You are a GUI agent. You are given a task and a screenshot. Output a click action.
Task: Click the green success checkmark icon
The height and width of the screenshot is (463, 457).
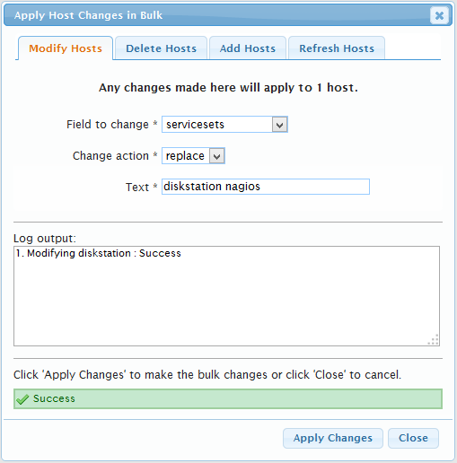point(22,399)
